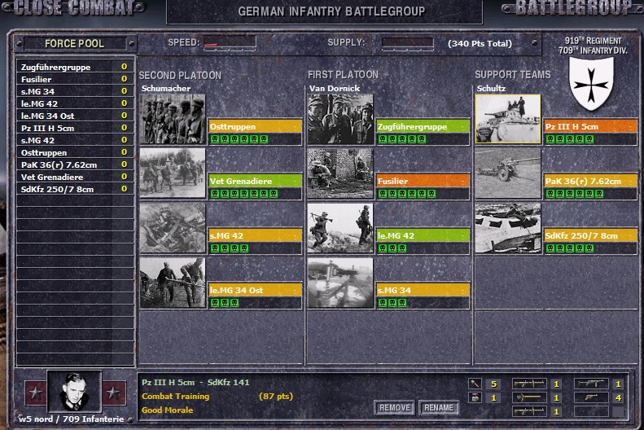
Task: Pick PaK 36(r) 7.62cm in the Force Pool list
Action: [x=75, y=165]
